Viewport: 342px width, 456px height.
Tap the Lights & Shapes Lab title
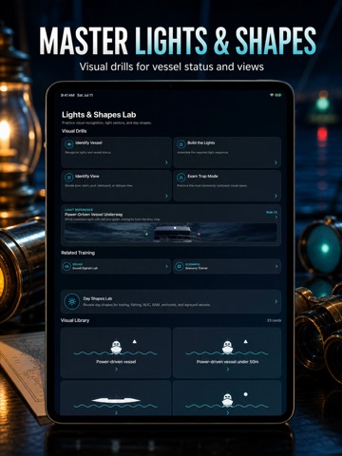[x=99, y=115]
